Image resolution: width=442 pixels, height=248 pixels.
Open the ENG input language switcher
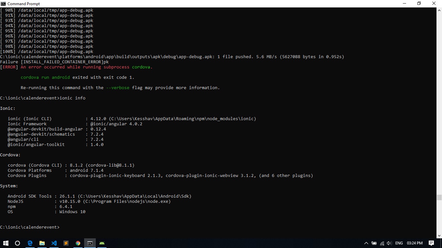pyautogui.click(x=399, y=243)
